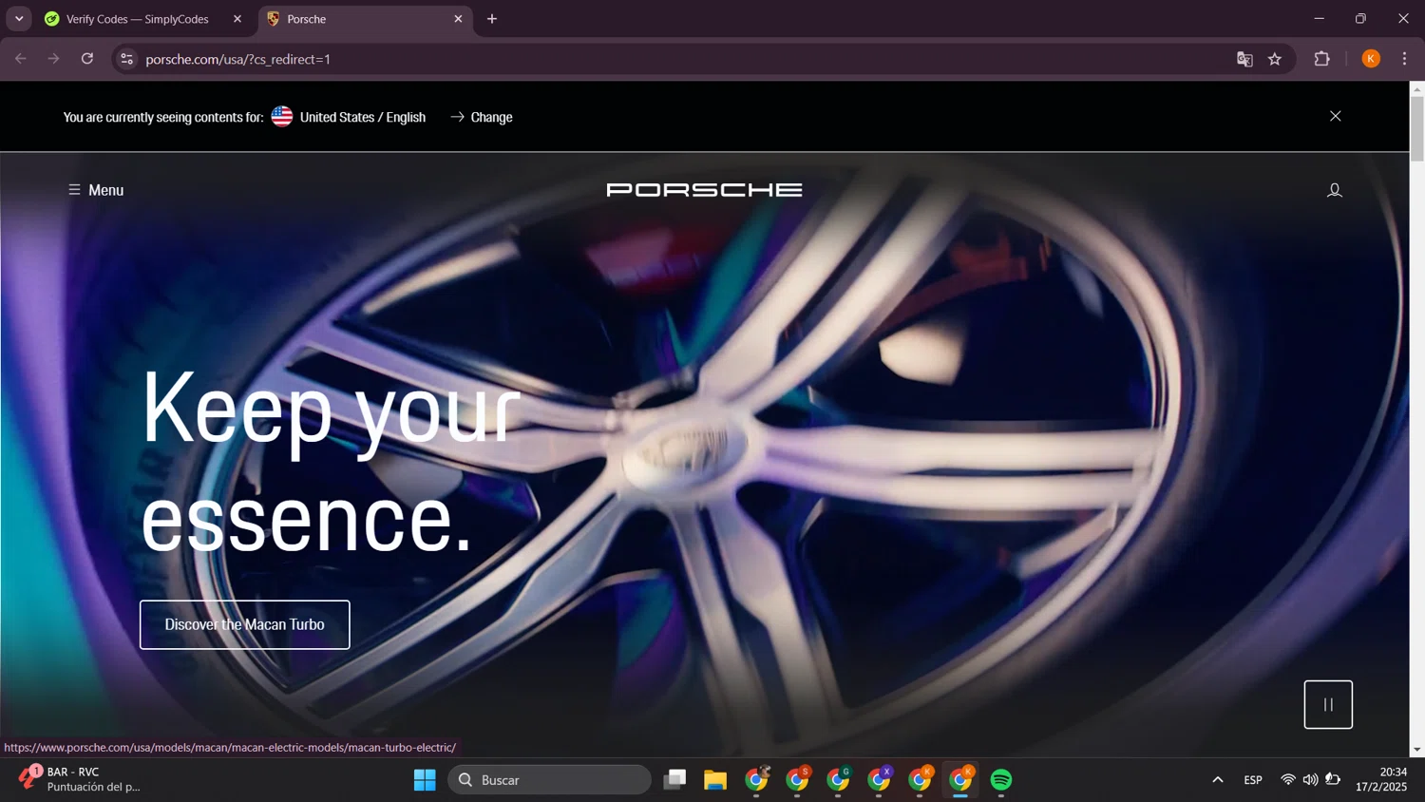Go back to previous page

(21, 59)
